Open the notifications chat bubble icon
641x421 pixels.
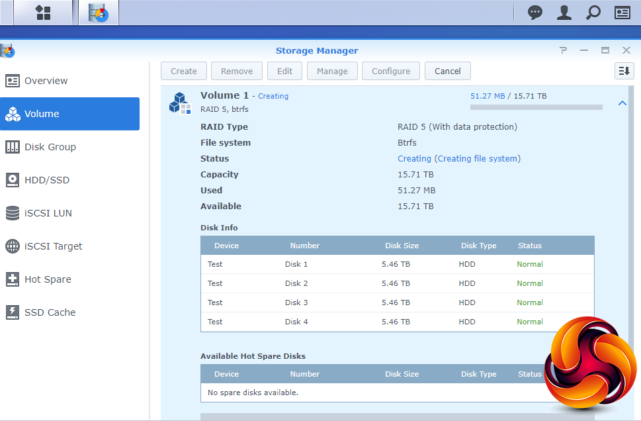(x=535, y=13)
